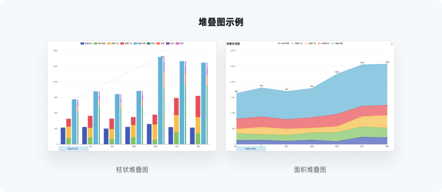
Task: Hide 百度 series in bar chart legend
Action: tap(151, 43)
